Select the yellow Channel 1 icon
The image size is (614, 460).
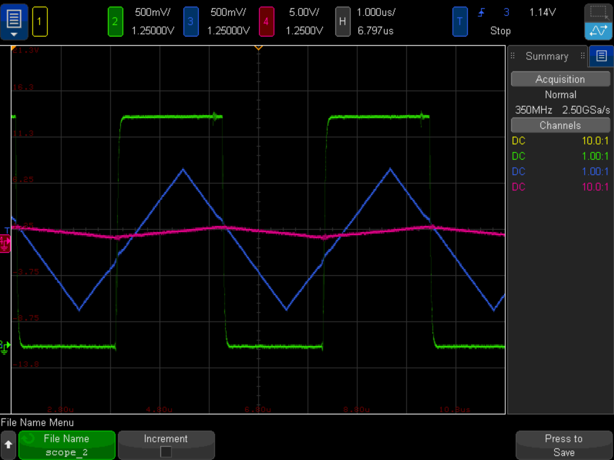pyautogui.click(x=40, y=22)
